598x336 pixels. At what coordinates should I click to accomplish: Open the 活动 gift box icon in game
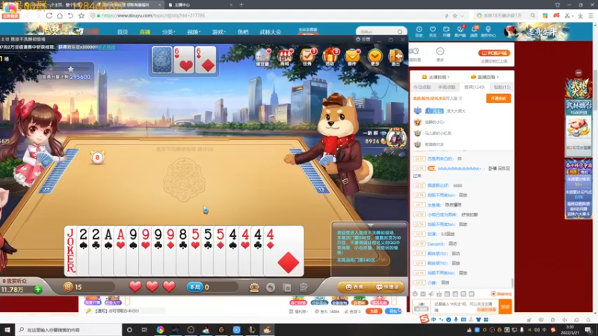click(330, 57)
